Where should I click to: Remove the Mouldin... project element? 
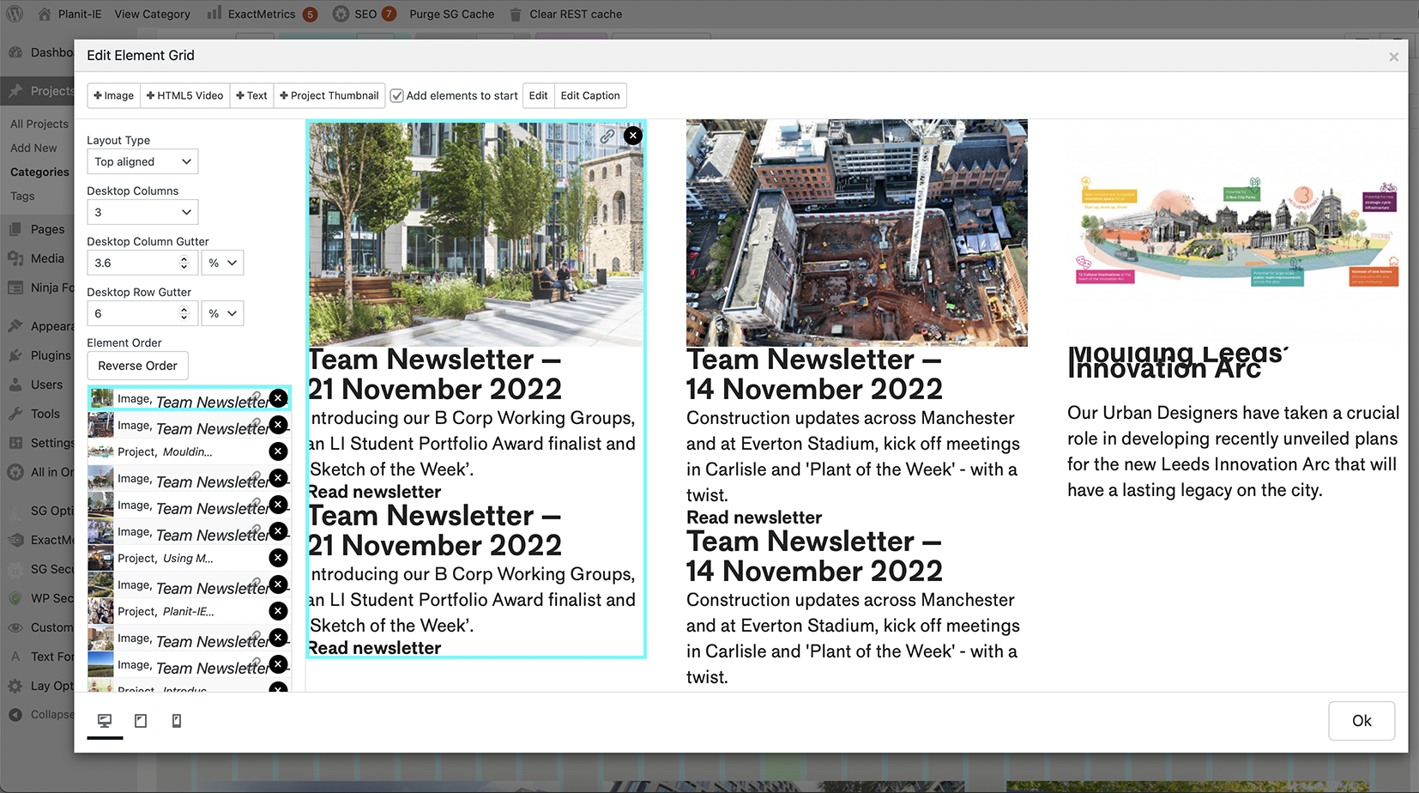(x=278, y=451)
